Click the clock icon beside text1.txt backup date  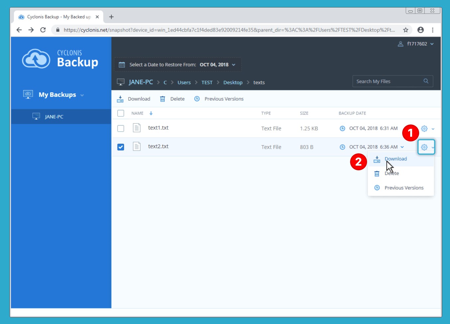click(342, 128)
